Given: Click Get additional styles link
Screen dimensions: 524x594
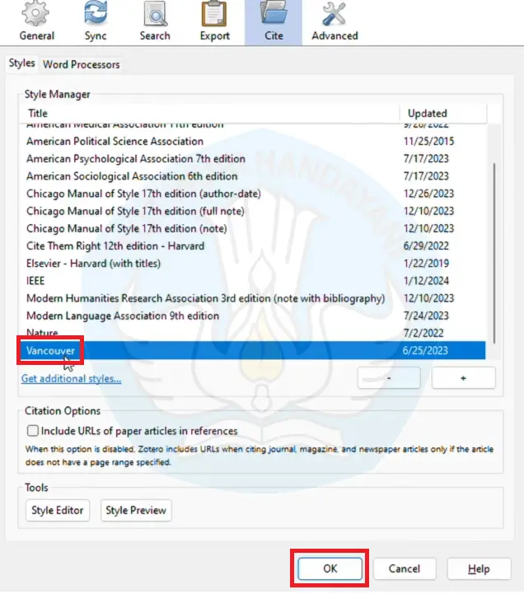Looking at the screenshot, I should 71,379.
